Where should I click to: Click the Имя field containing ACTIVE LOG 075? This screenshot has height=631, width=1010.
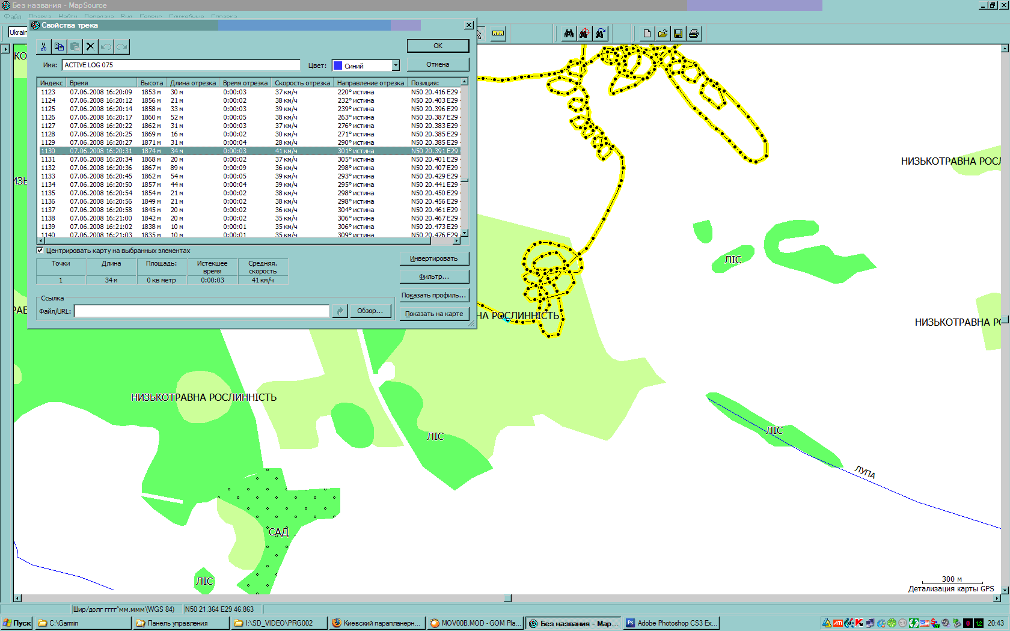point(180,65)
